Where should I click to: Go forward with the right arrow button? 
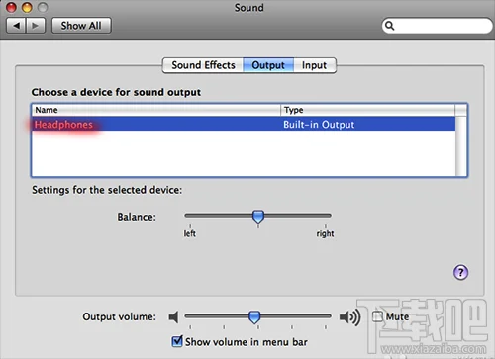coord(36,26)
